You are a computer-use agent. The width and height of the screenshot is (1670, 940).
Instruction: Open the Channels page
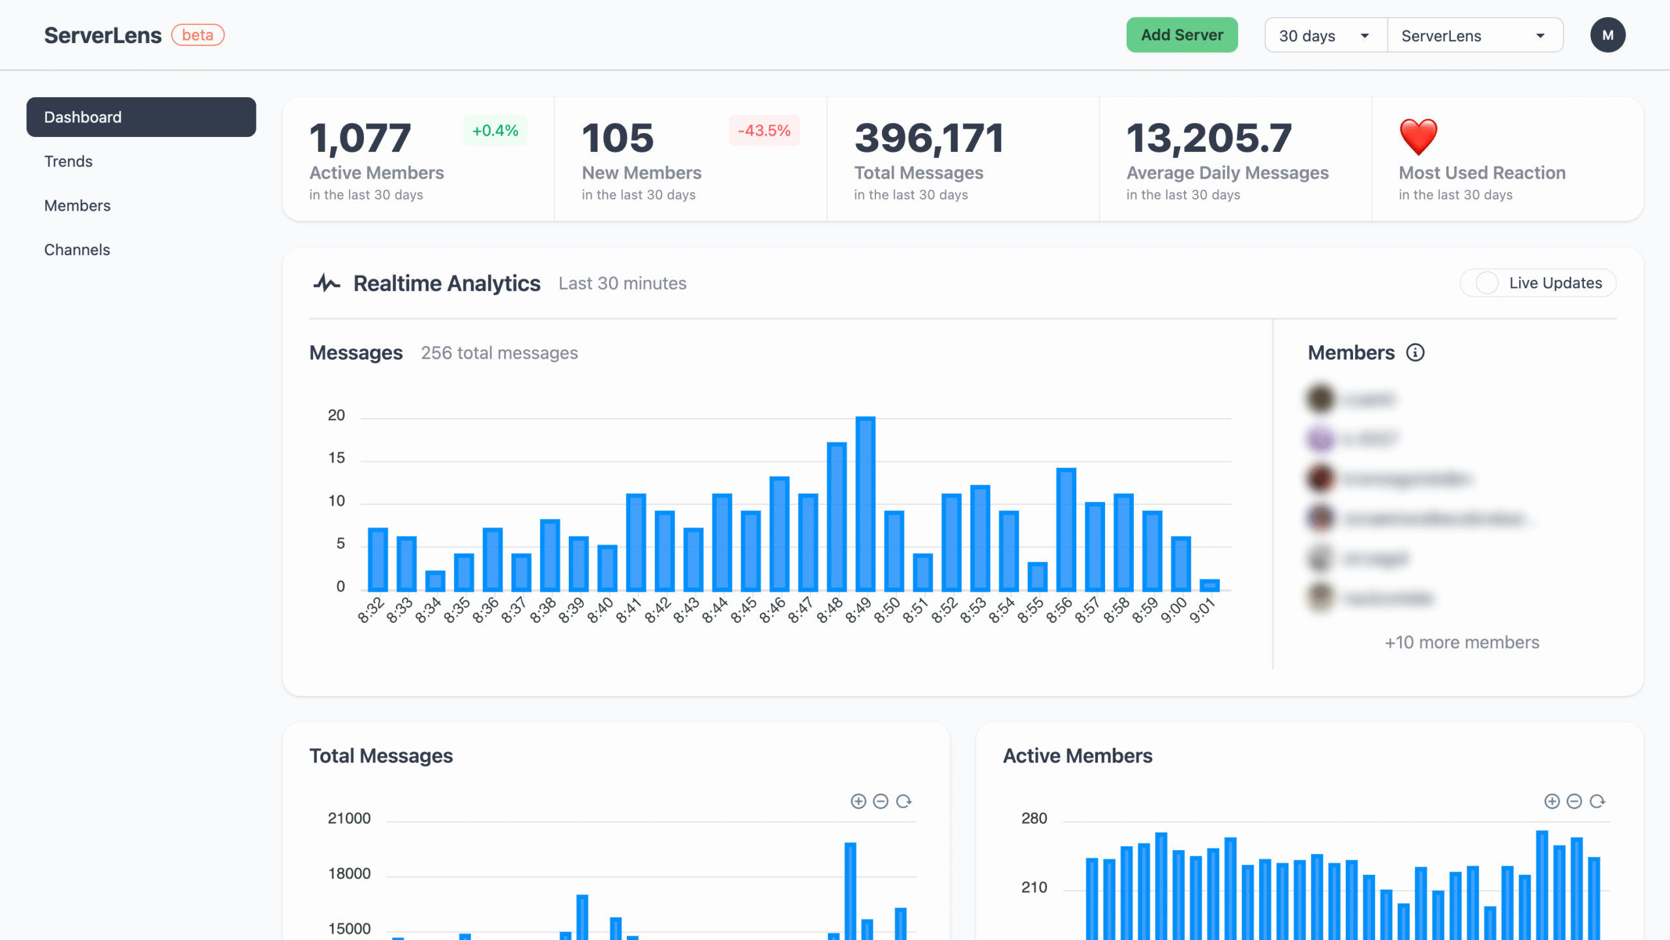click(x=77, y=250)
